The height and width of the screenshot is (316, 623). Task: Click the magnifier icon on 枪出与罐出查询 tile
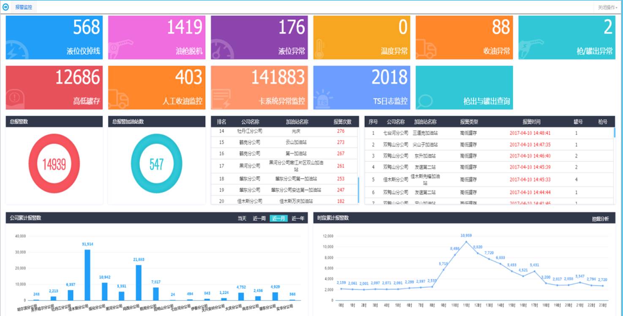pos(424,101)
